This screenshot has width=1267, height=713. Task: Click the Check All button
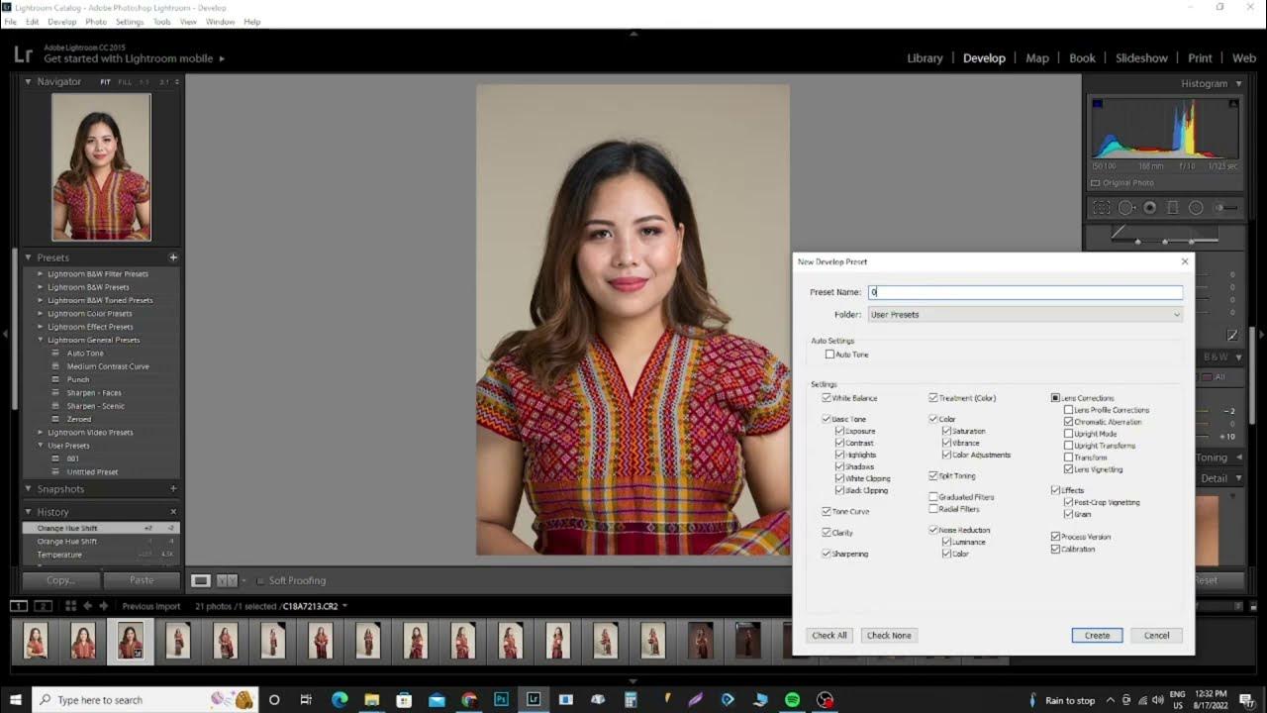click(x=828, y=635)
